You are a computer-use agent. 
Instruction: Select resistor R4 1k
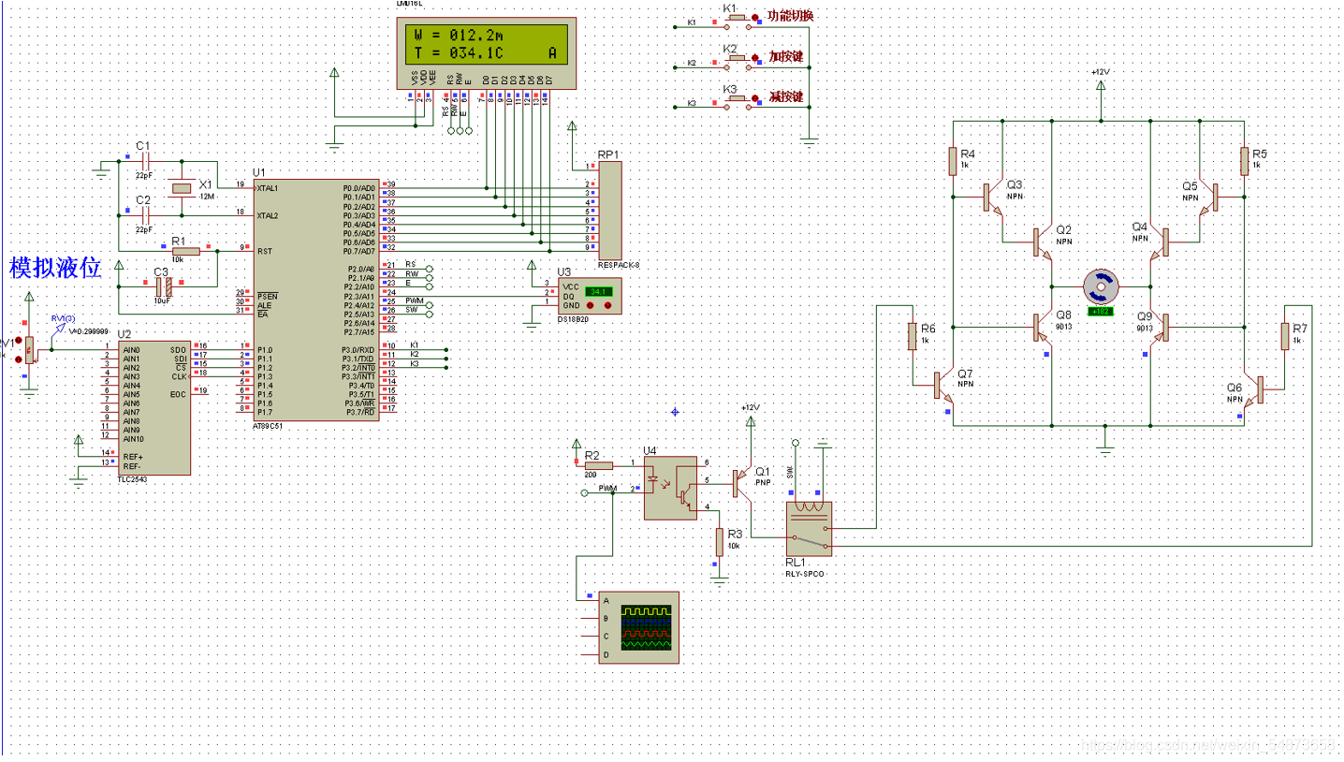click(953, 161)
